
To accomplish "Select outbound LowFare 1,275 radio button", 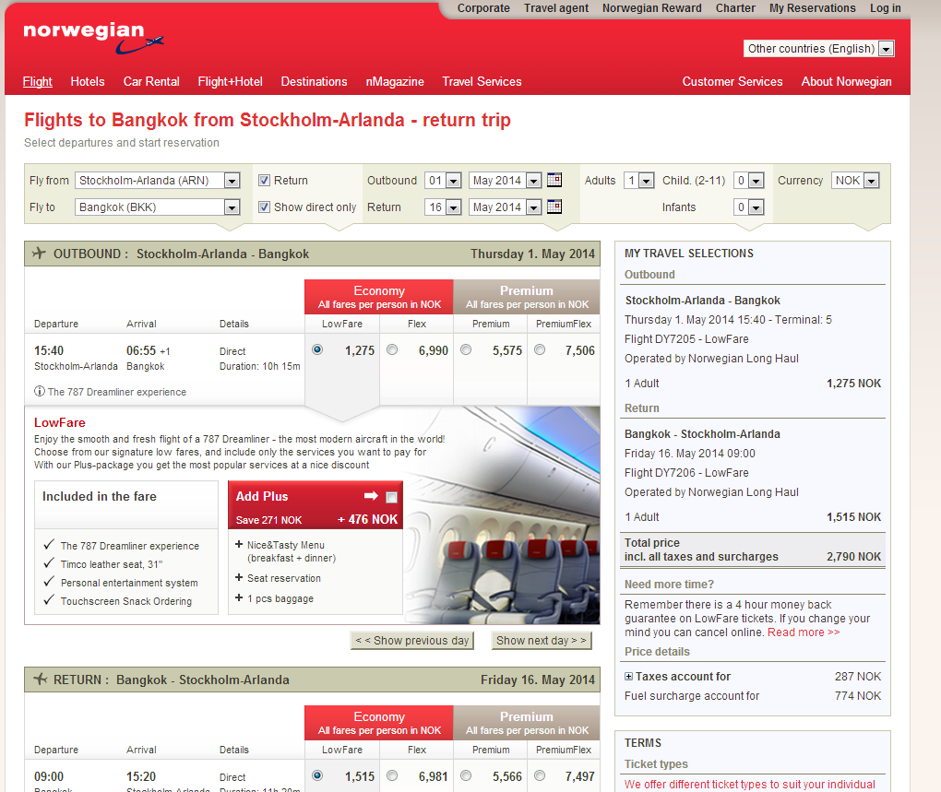I will (x=317, y=349).
